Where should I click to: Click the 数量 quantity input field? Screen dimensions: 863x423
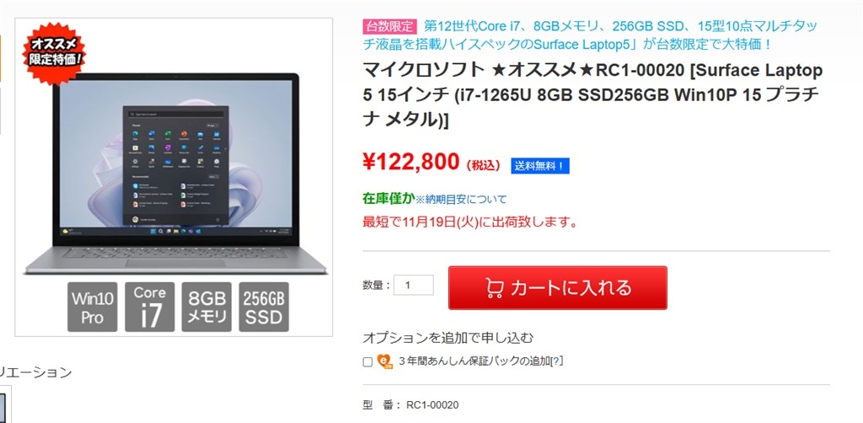(413, 285)
